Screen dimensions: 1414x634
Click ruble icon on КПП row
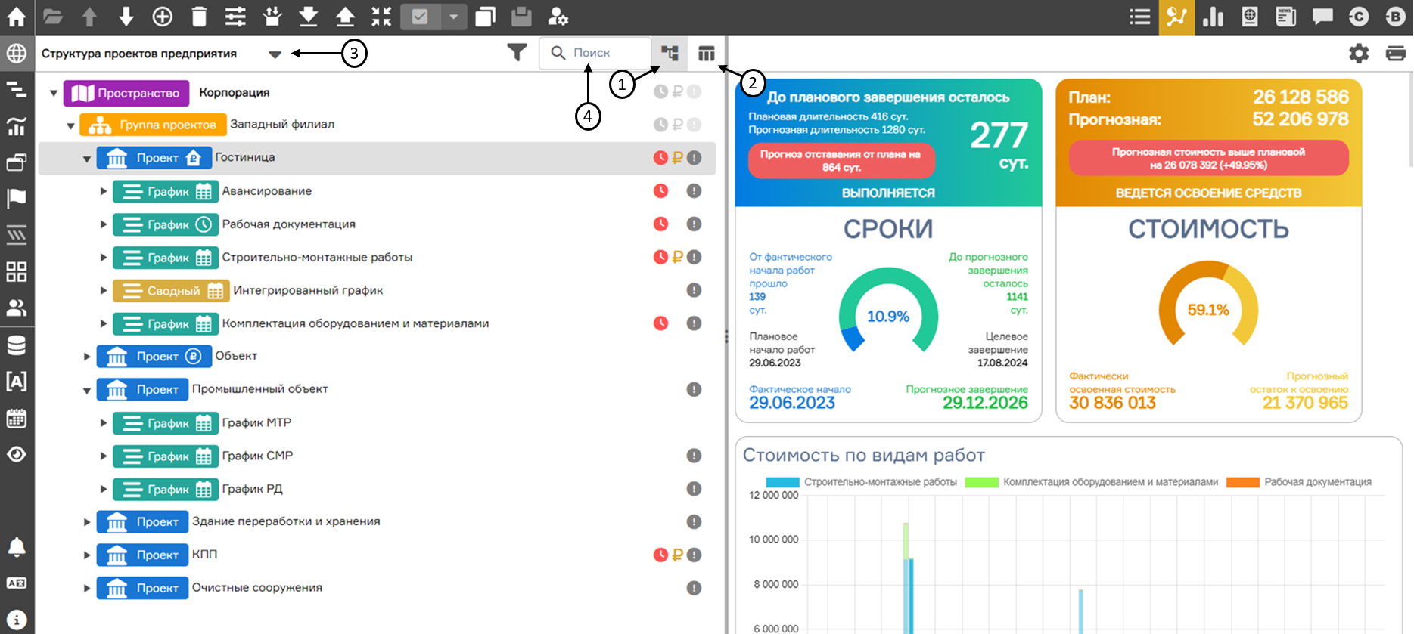[677, 555]
